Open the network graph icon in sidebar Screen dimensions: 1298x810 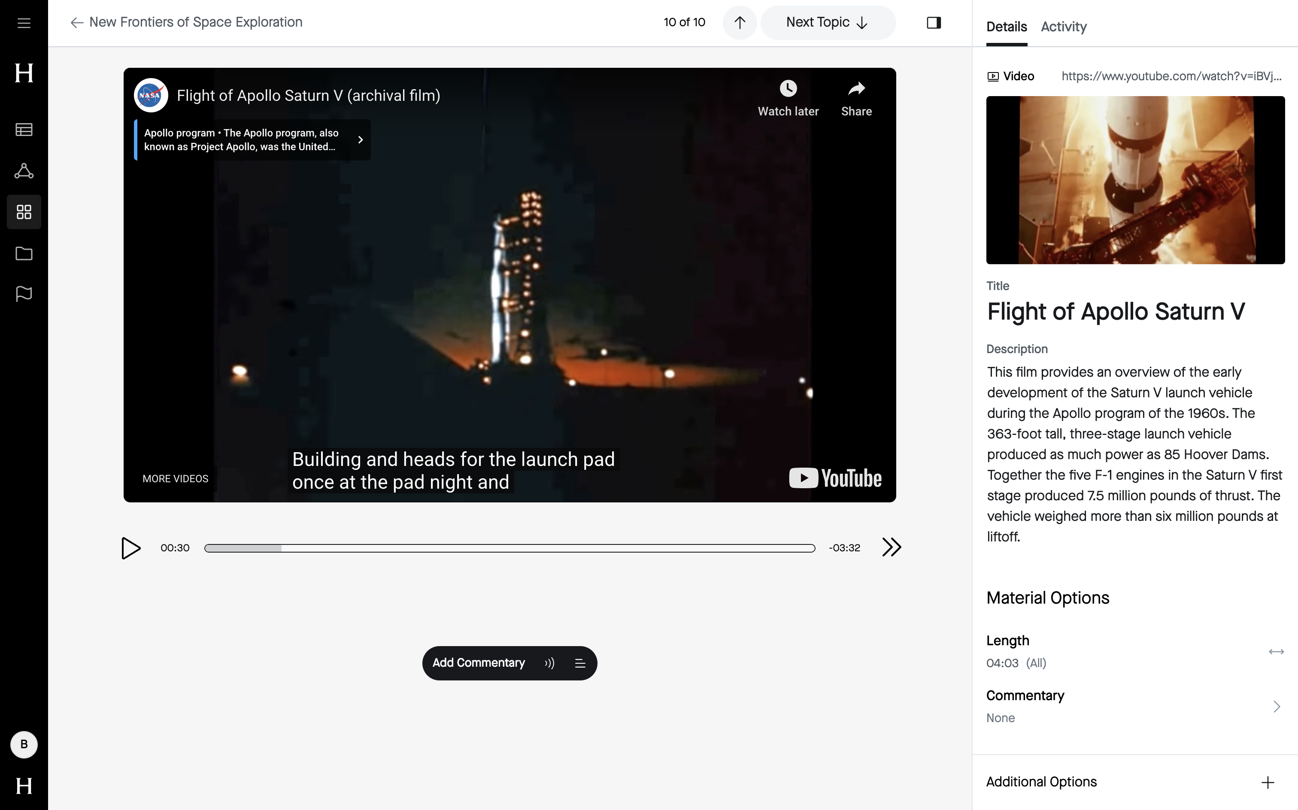coord(24,171)
